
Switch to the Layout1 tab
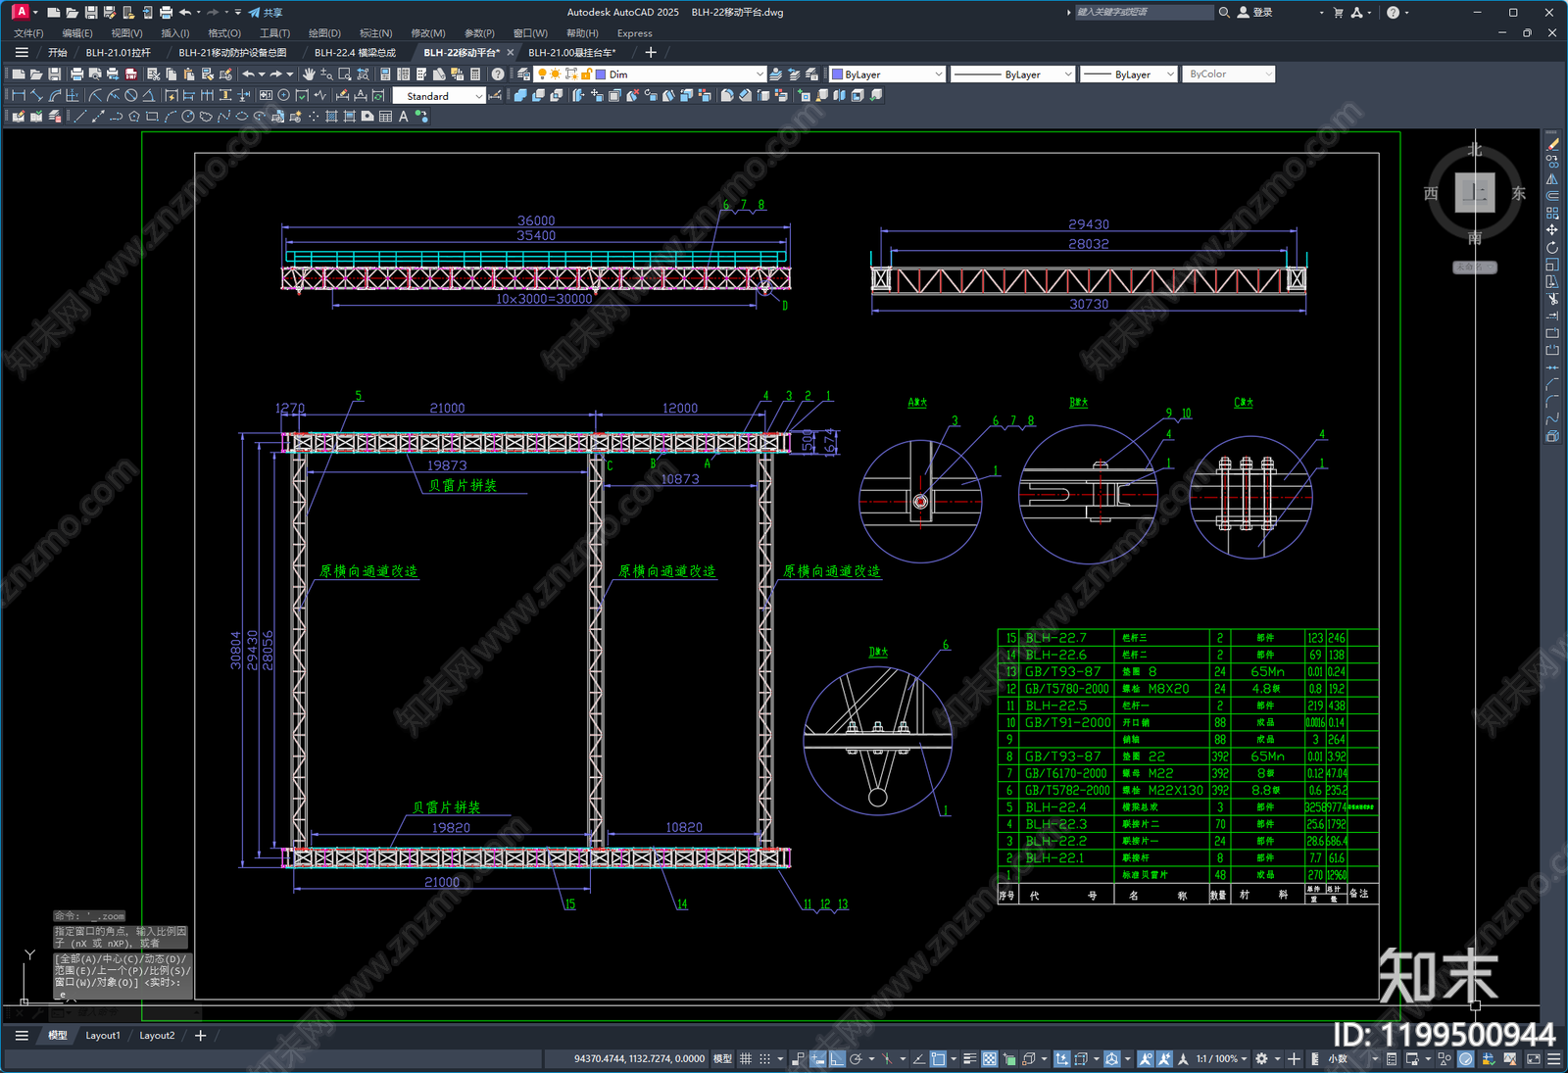coord(103,1036)
